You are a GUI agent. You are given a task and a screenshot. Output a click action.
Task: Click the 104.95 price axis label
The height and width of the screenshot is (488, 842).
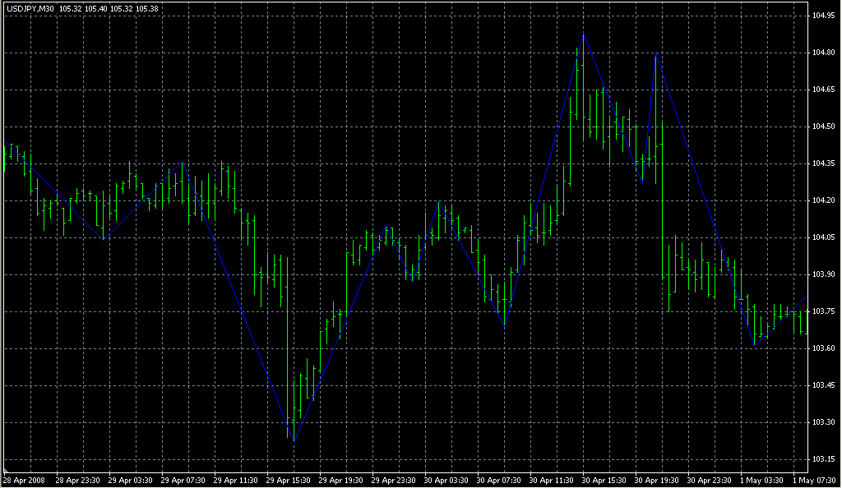[x=824, y=16]
